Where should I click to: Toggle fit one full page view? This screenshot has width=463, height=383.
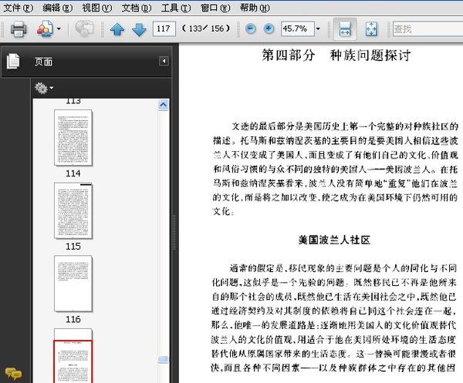pos(370,29)
